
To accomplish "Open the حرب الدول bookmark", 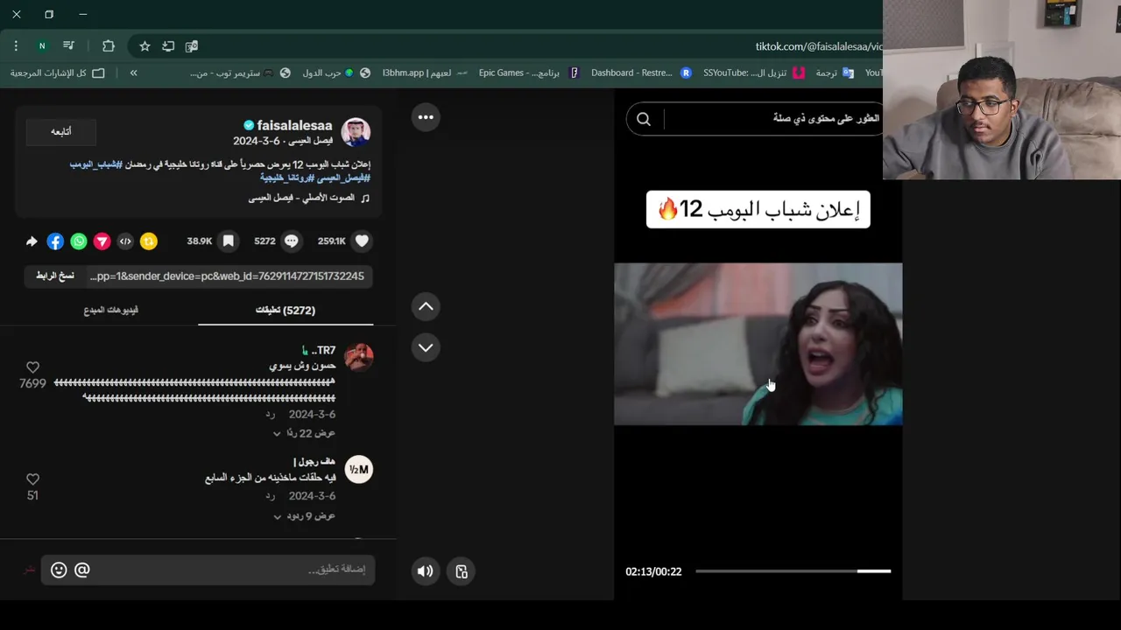I will (336, 73).
